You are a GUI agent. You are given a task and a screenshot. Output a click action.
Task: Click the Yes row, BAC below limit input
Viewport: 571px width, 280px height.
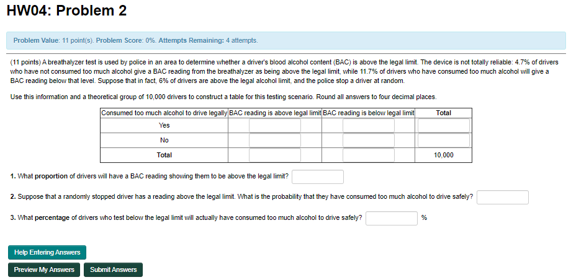click(369, 126)
